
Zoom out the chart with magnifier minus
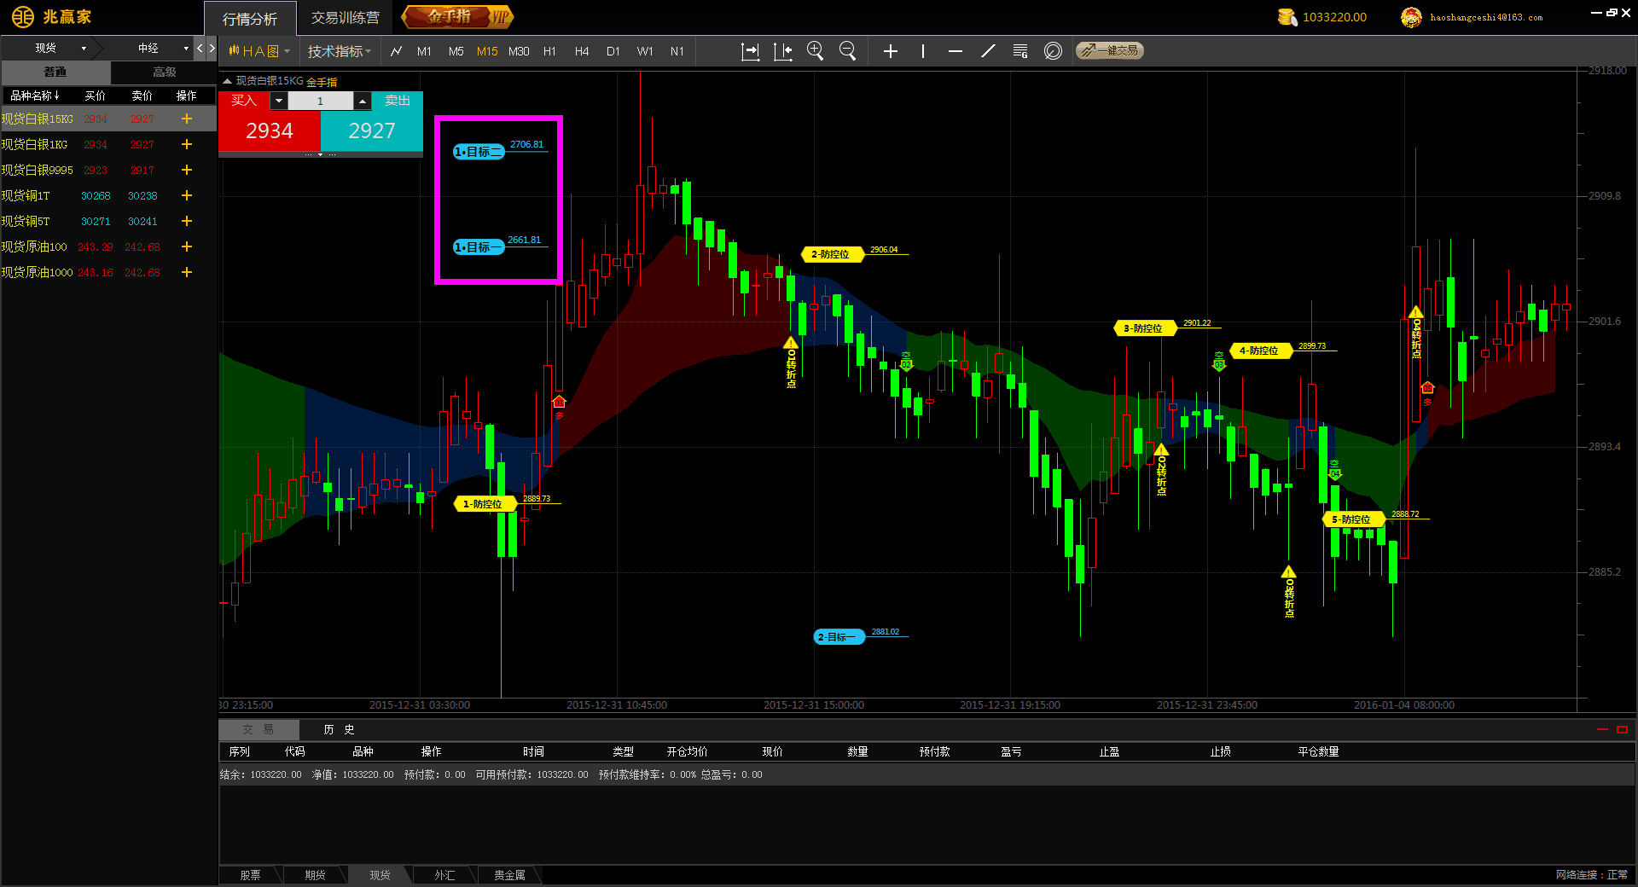847,51
